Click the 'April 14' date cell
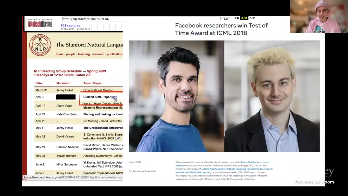Viewport: 348px width, 196px height. (40, 106)
